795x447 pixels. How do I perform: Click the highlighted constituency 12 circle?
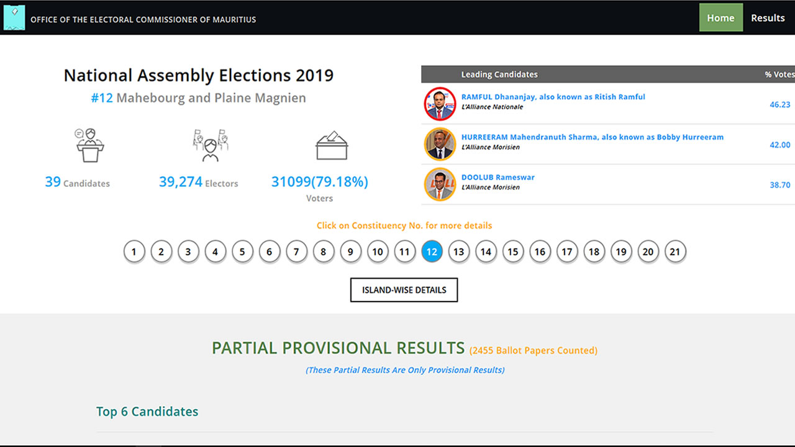click(432, 251)
